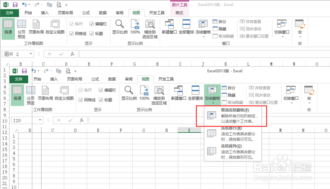Switch to 插入 tab in main window
The width and height of the screenshot is (330, 189).
click(45, 13)
